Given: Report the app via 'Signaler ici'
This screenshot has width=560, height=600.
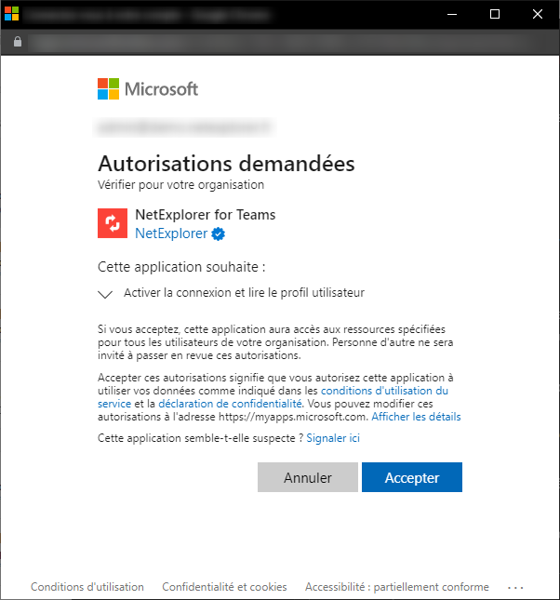Looking at the screenshot, I should point(333,438).
